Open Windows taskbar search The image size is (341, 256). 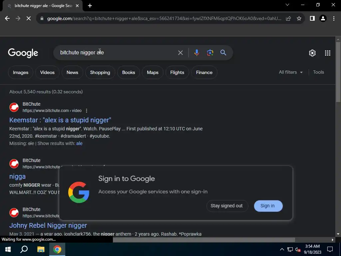pyautogui.click(x=24, y=249)
